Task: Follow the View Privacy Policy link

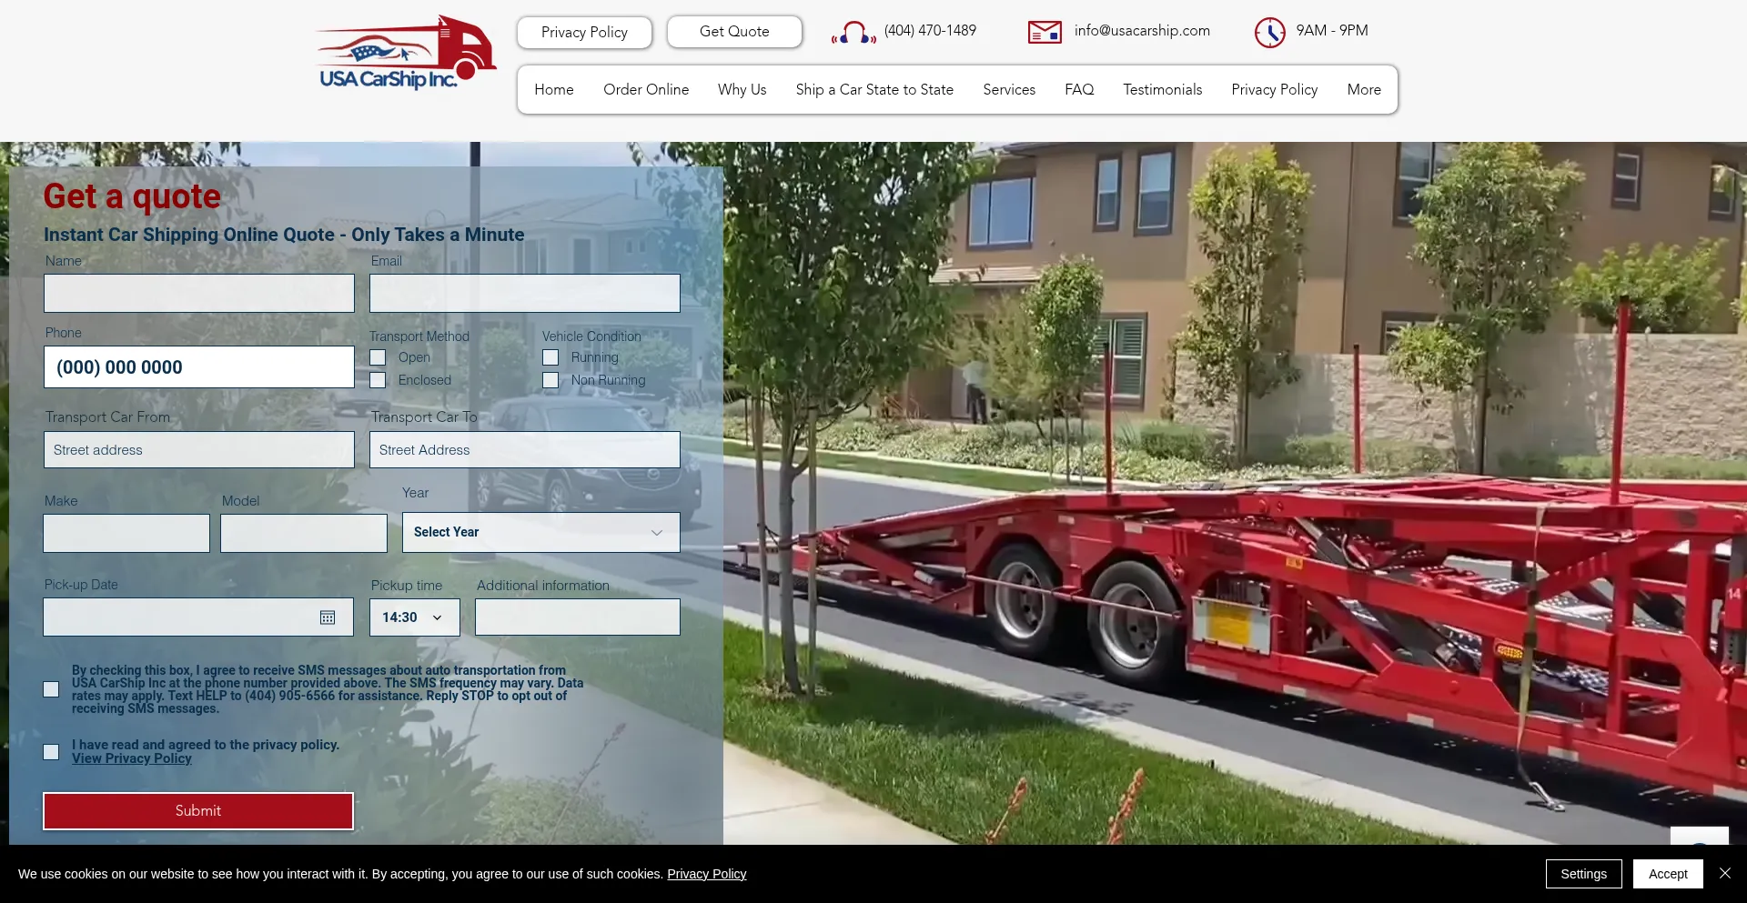Action: 132,758
